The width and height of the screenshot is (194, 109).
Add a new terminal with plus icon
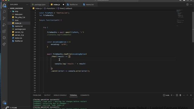tap(172, 95)
